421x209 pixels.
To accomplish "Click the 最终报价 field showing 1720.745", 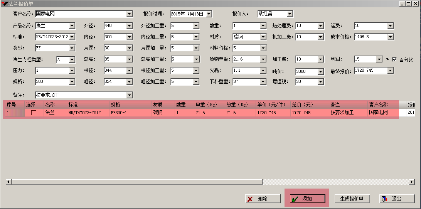I will [370, 71].
